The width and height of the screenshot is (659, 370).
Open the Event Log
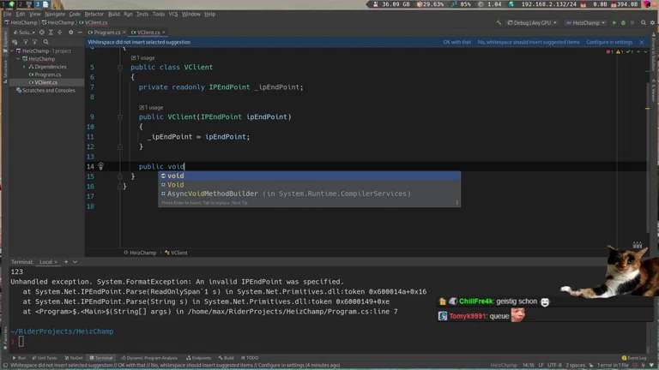[634, 358]
